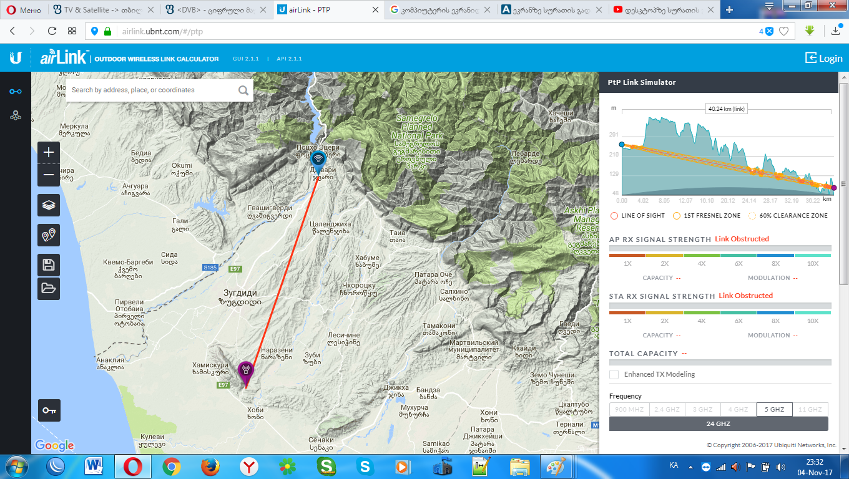
Task: Open the Opera Меню menu
Action: (x=22, y=10)
